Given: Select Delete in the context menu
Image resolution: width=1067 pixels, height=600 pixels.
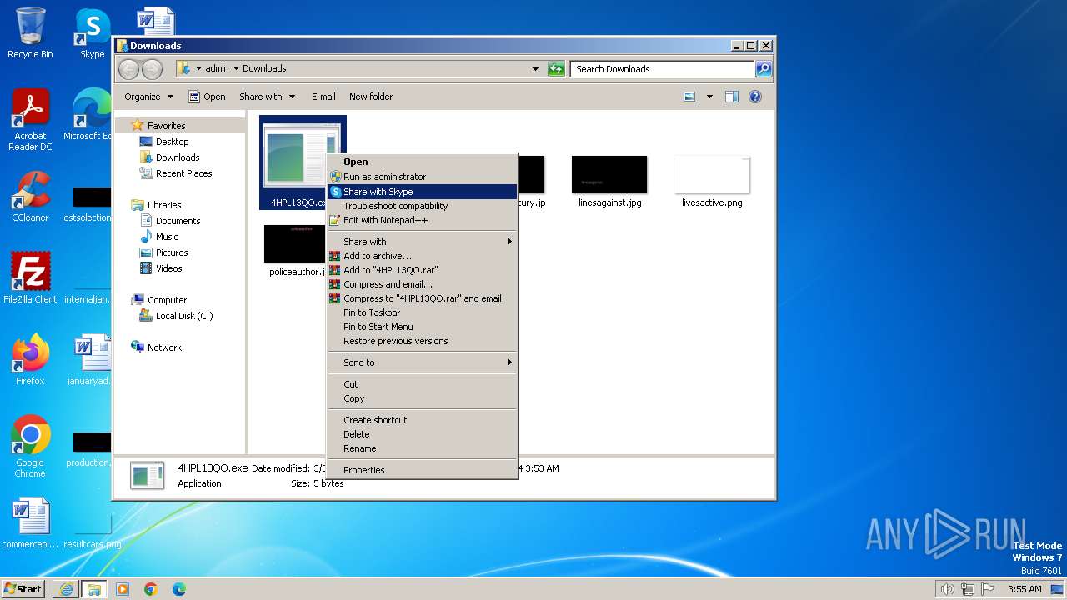Looking at the screenshot, I should point(422,434).
